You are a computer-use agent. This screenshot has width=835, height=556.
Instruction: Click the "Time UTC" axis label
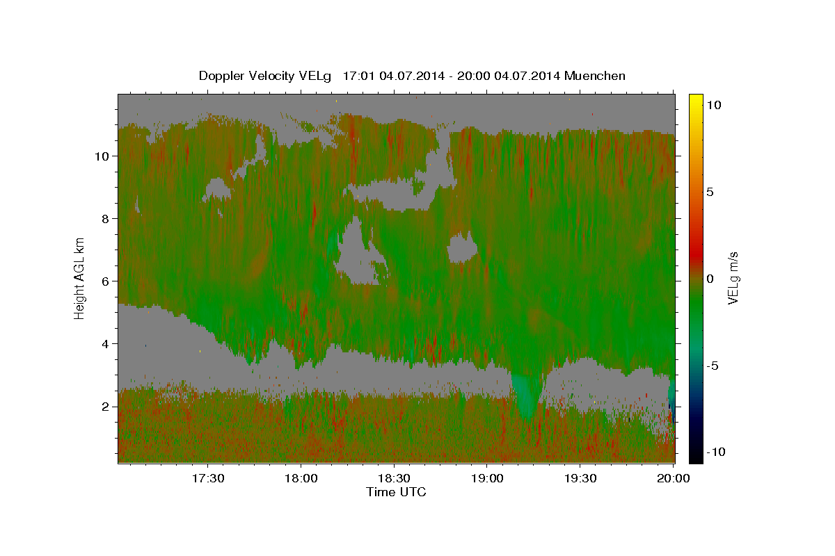(396, 492)
